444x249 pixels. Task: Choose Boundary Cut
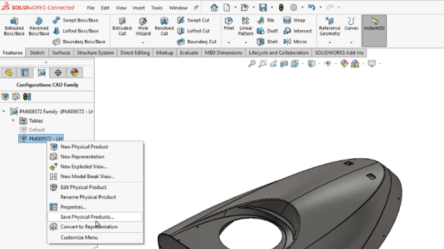197,41
